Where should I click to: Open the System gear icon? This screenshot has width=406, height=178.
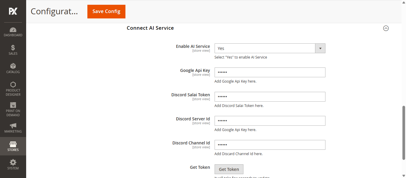click(x=13, y=163)
